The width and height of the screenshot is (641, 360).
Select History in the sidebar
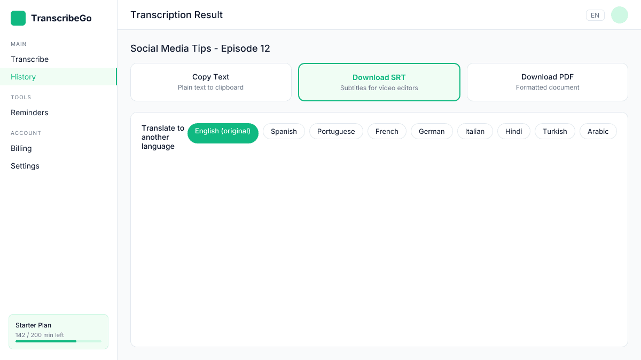pyautogui.click(x=23, y=77)
